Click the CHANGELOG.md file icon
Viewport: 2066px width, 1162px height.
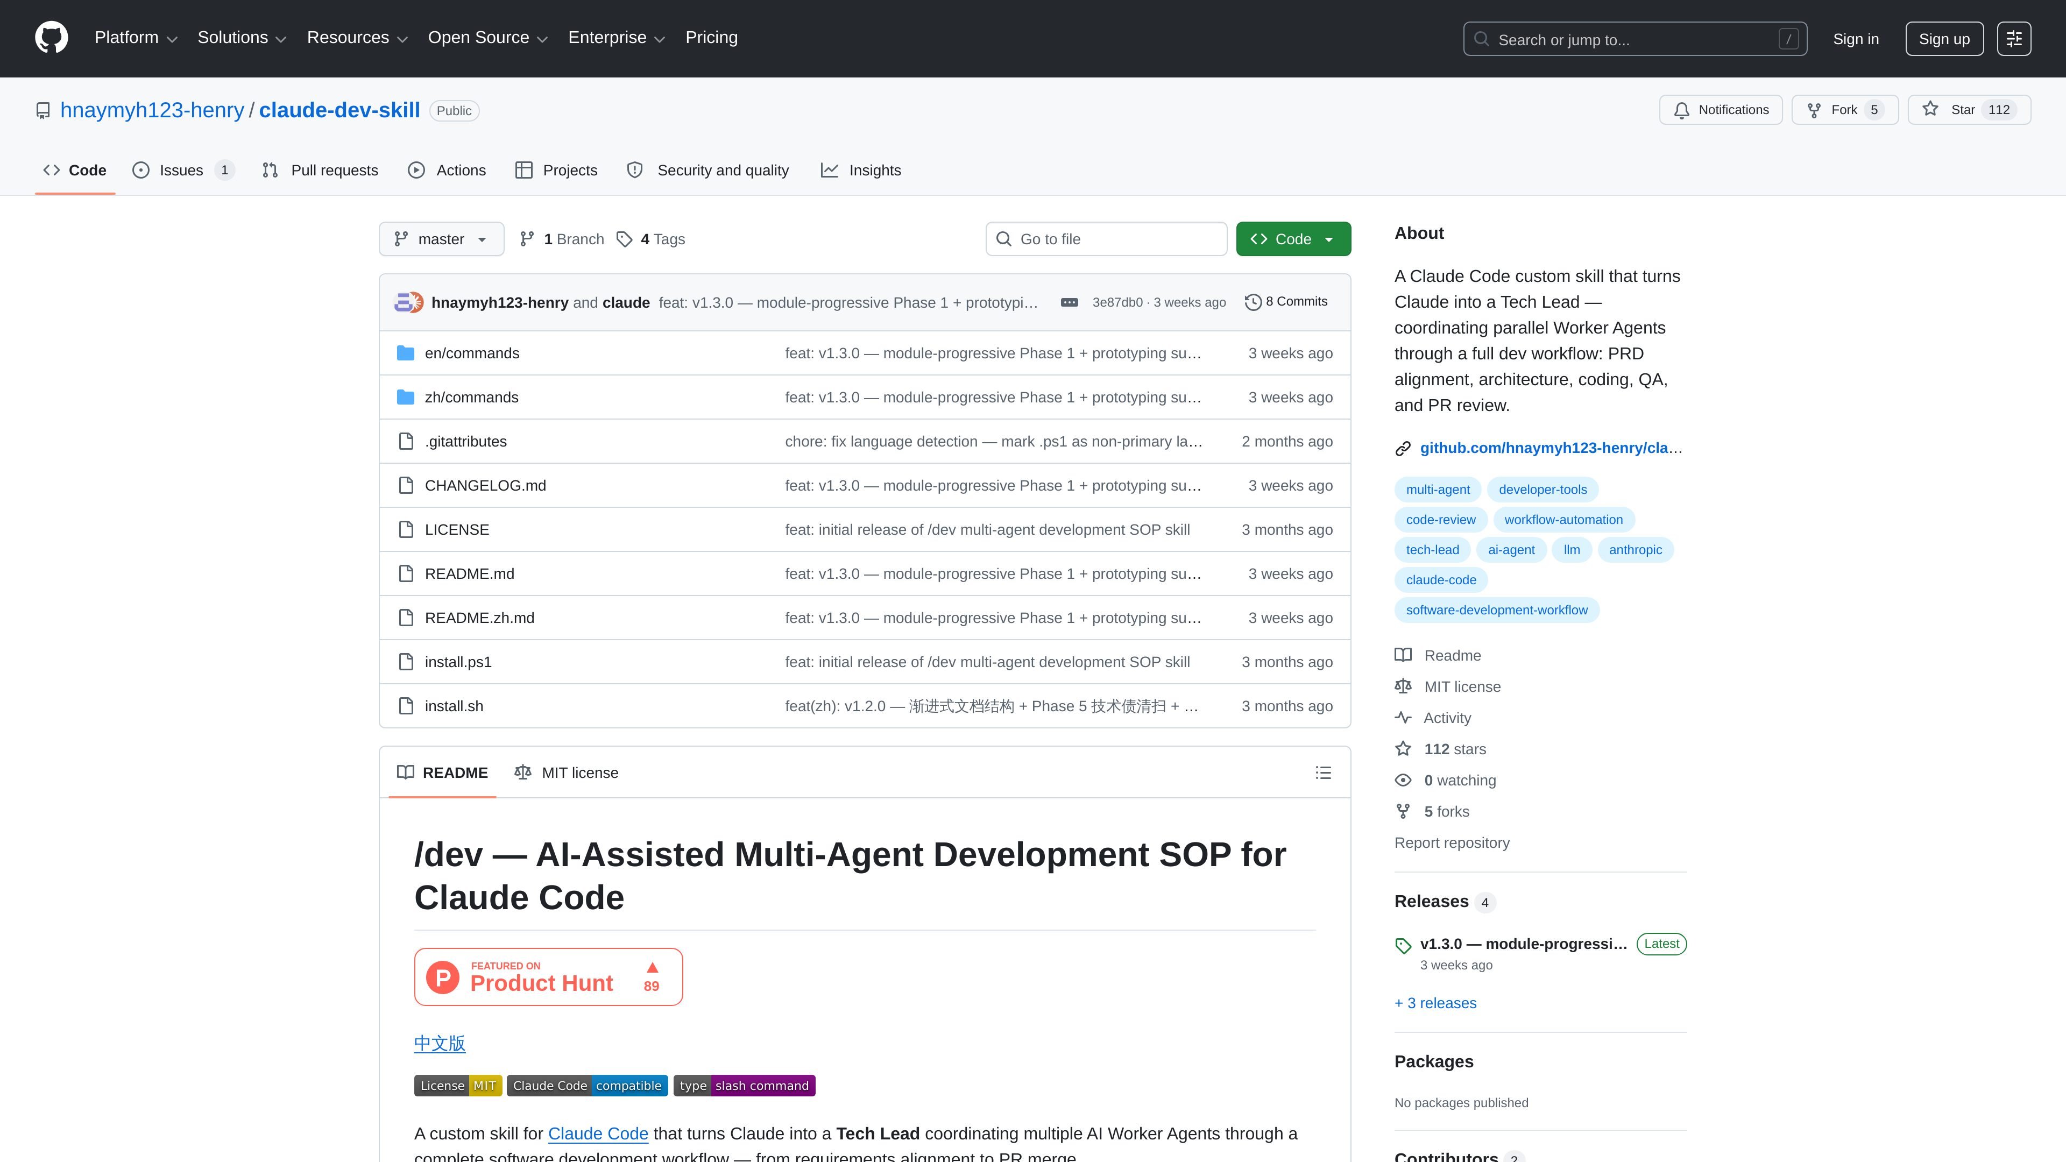click(406, 485)
